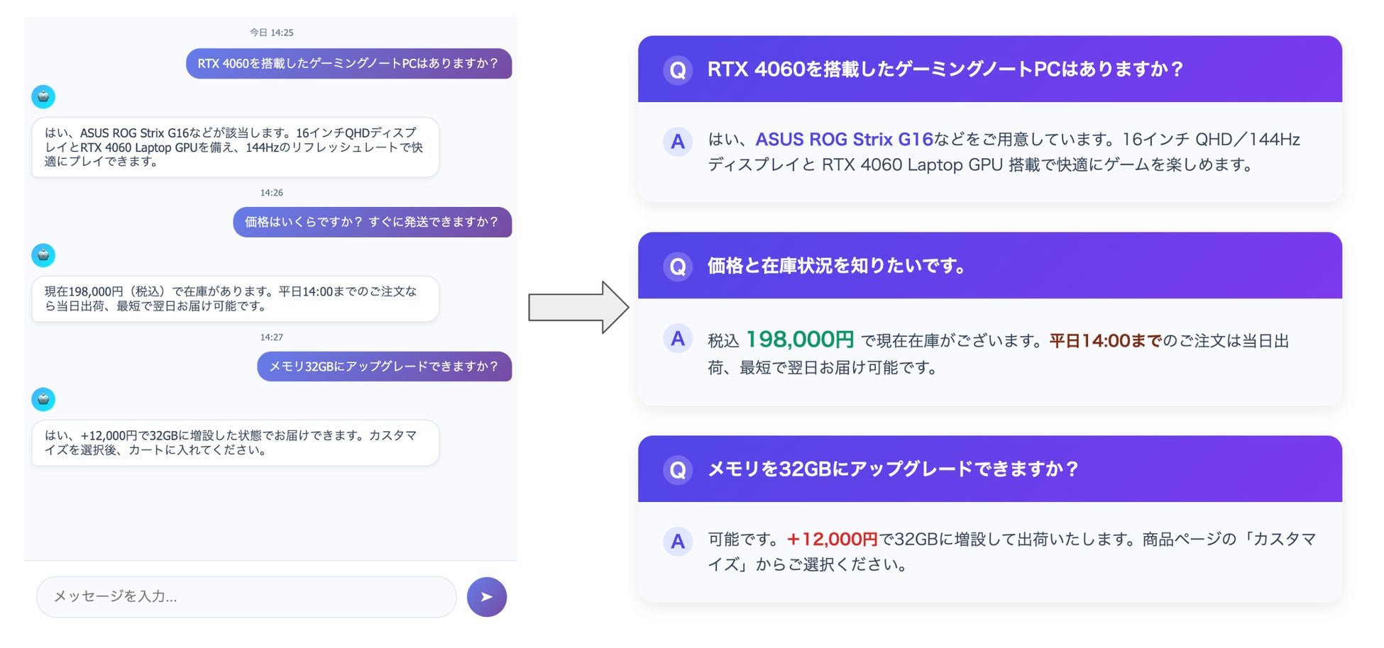Click the RTX 4060 user chat bubble
Image resolution: width=1384 pixels, height=648 pixels.
click(x=348, y=64)
